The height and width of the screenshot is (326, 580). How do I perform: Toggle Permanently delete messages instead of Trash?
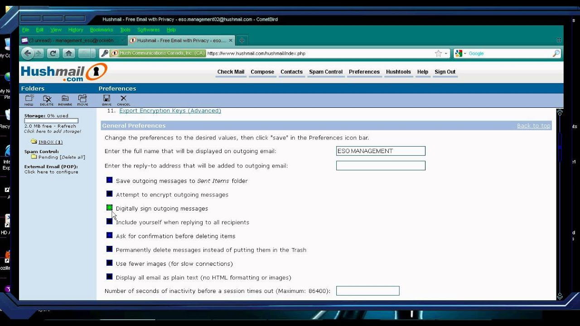109,249
